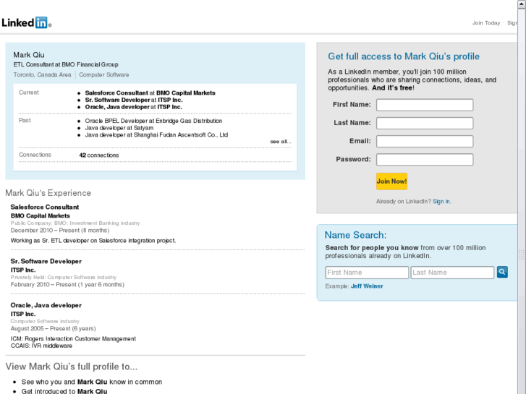
Task: Click Name Search First Name box
Action: tap(367, 273)
